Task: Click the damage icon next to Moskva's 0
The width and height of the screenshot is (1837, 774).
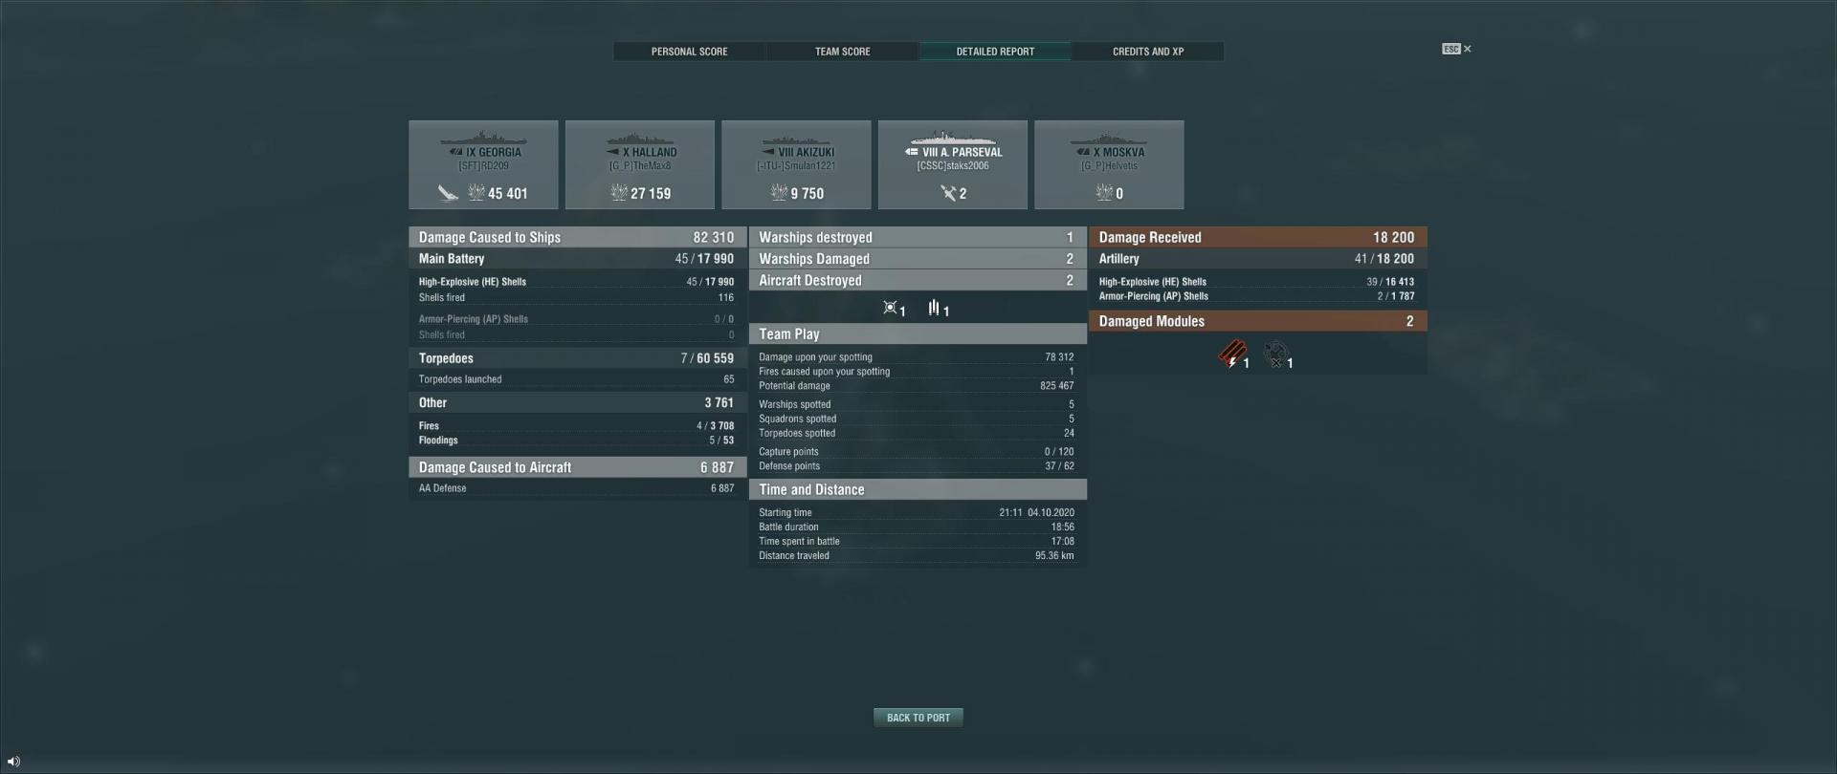Action: click(x=1104, y=193)
